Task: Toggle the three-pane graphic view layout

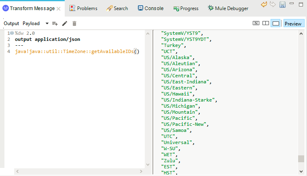Action: click(256, 23)
